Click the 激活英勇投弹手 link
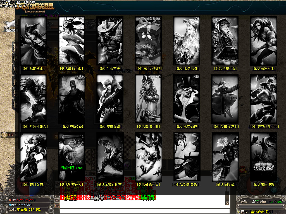The image size is (286, 214). tap(226, 126)
